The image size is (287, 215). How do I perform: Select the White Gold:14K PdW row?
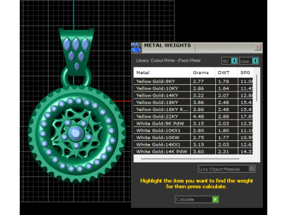pos(193,152)
